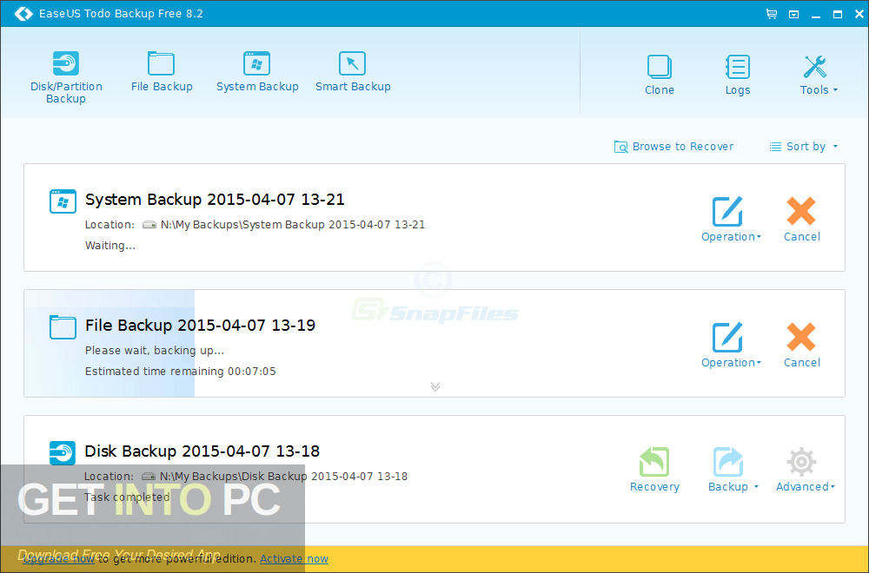The height and width of the screenshot is (573, 869).
Task: Cancel the File Backup 2015-04-07 task
Action: [x=801, y=345]
